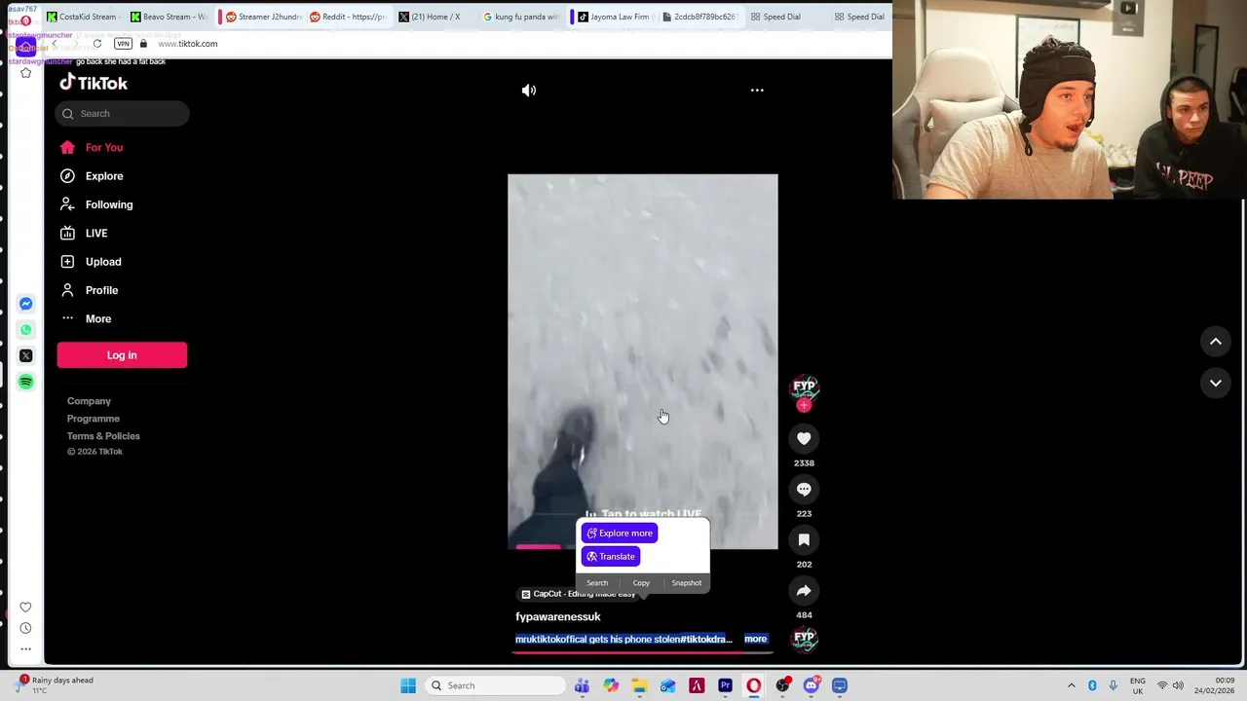Click the CapCut editing made easy tag
The height and width of the screenshot is (701, 1247).
pos(578,594)
